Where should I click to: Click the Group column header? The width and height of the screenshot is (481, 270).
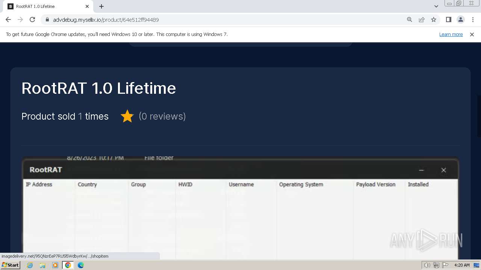coord(138,184)
